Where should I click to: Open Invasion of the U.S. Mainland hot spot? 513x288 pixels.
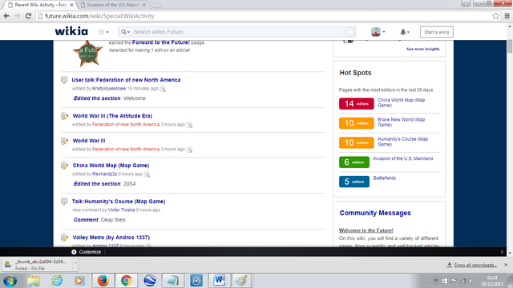pyautogui.click(x=403, y=158)
